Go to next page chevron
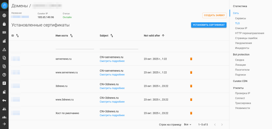272x129 pixels. 222,125
